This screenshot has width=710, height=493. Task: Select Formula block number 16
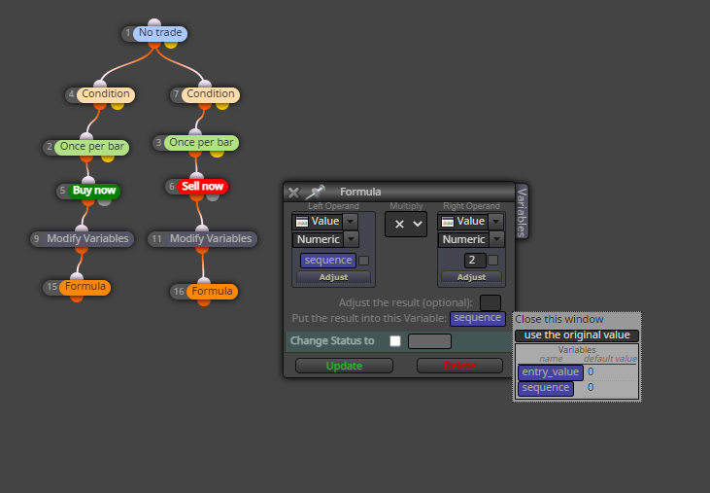tap(212, 292)
